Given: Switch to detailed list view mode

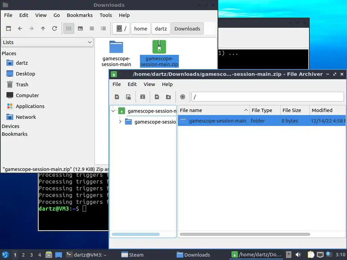Looking at the screenshot, I should point(103,28).
